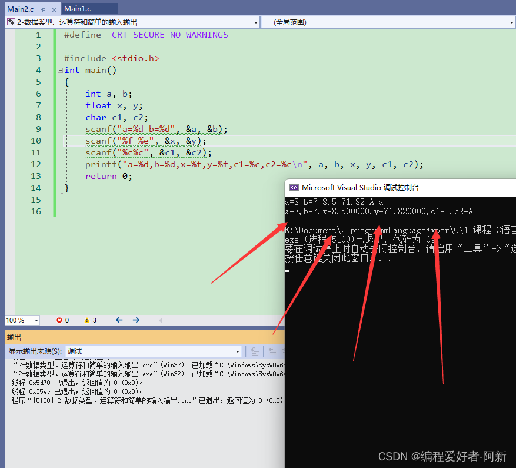Click the printf statement on line 12
516x468 pixels.
coord(254,164)
